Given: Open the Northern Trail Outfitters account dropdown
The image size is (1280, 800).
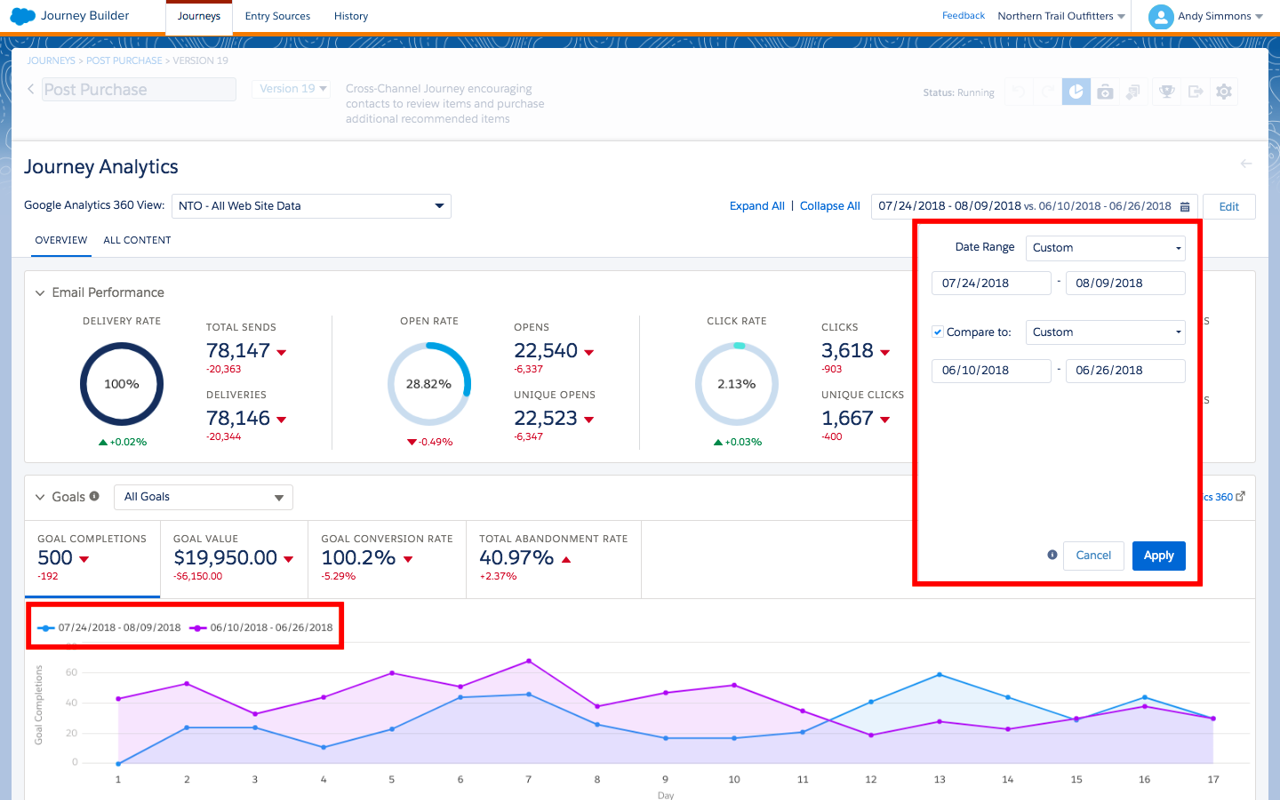Looking at the screenshot, I should point(1061,16).
